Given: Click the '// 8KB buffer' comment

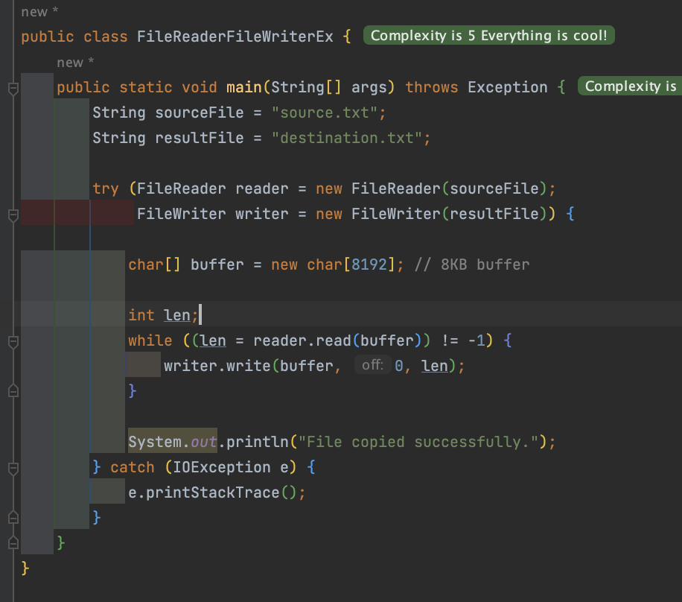Looking at the screenshot, I should [472, 264].
